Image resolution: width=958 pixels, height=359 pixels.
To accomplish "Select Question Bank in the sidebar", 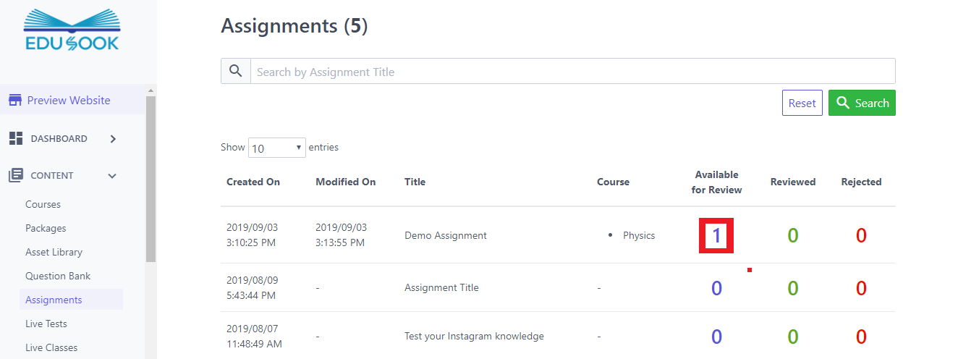I will 58,276.
